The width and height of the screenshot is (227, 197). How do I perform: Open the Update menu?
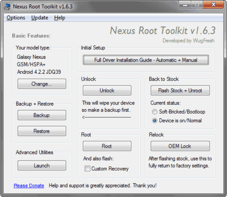click(x=40, y=18)
